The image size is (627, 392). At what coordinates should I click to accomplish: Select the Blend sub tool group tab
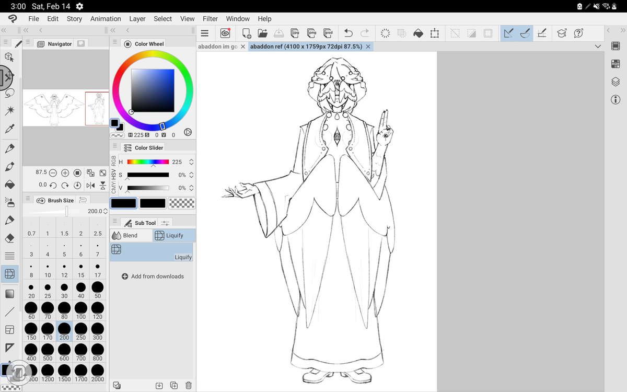131,235
